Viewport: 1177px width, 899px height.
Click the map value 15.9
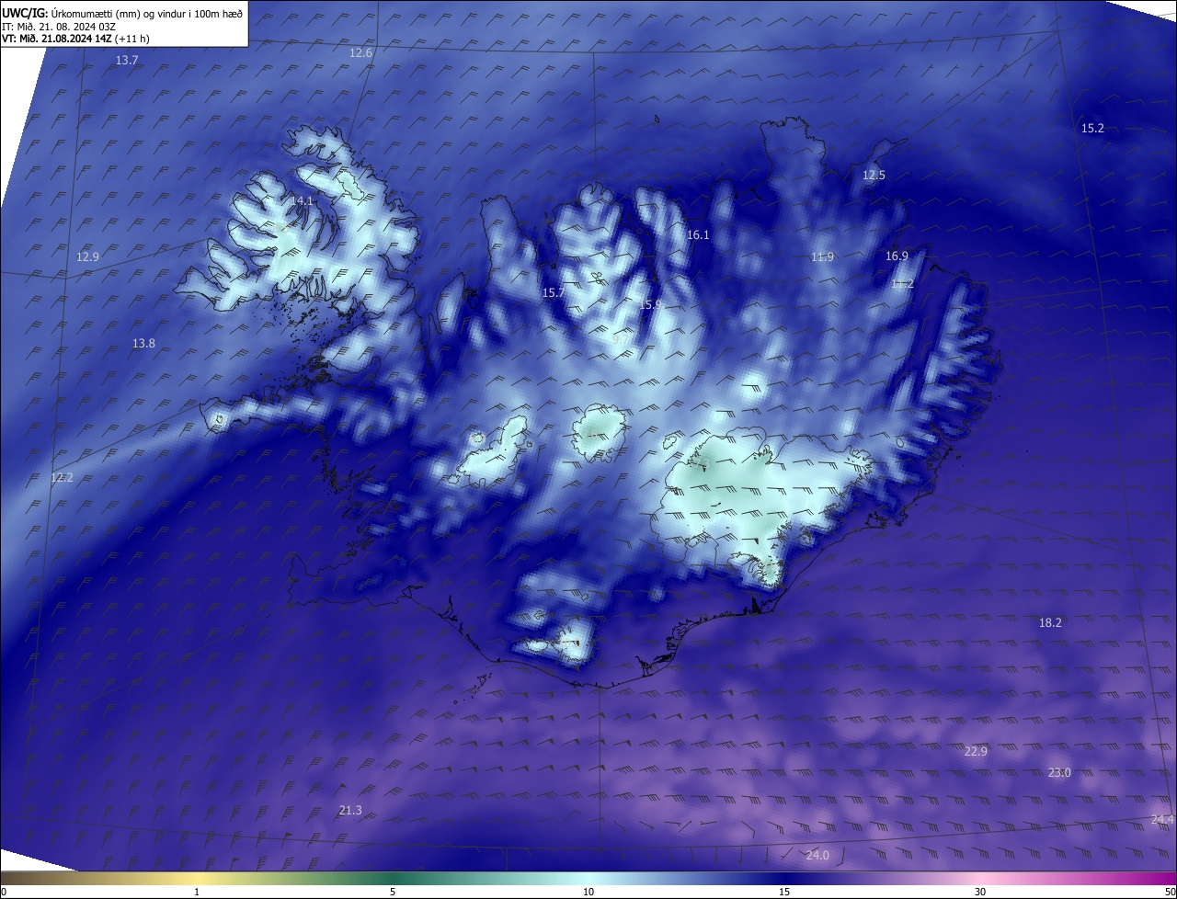651,304
